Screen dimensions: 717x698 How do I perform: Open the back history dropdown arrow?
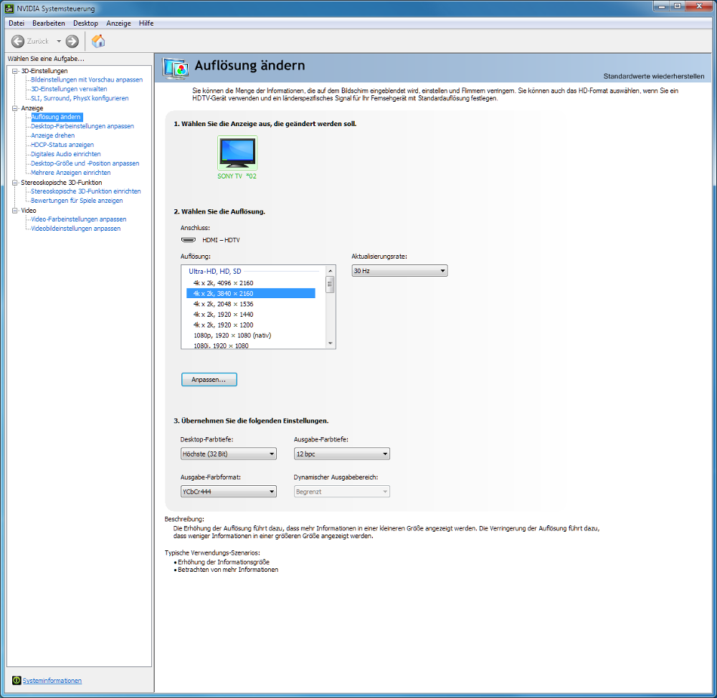tap(59, 42)
